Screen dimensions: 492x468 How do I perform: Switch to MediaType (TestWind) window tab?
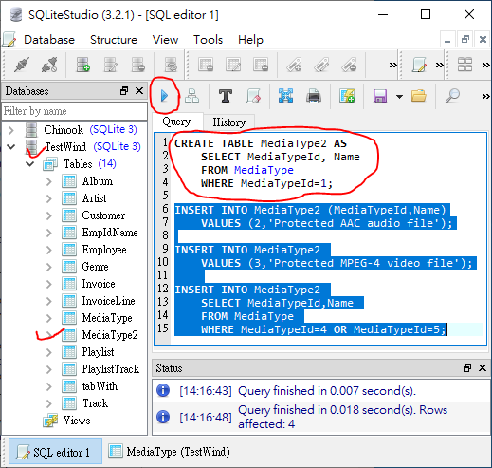[x=170, y=452]
